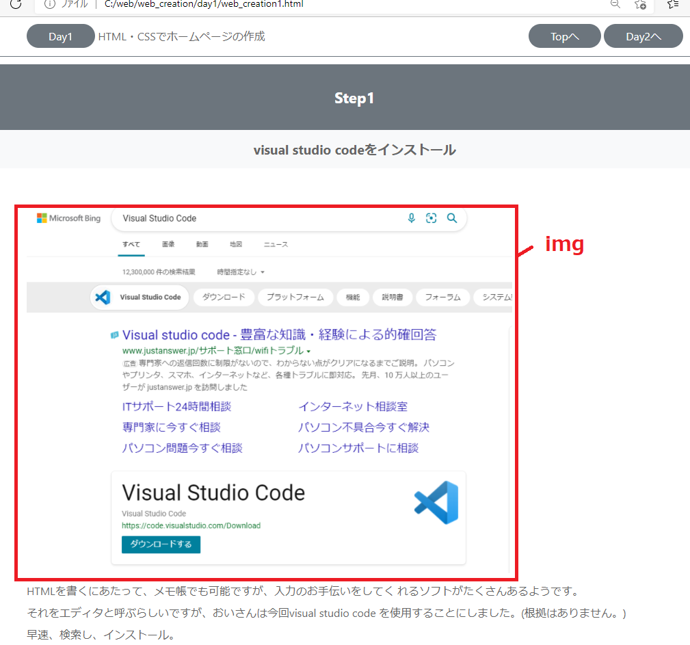Open the インターネット相談室 link
Viewport: 690px width, 645px height.
[x=353, y=406]
